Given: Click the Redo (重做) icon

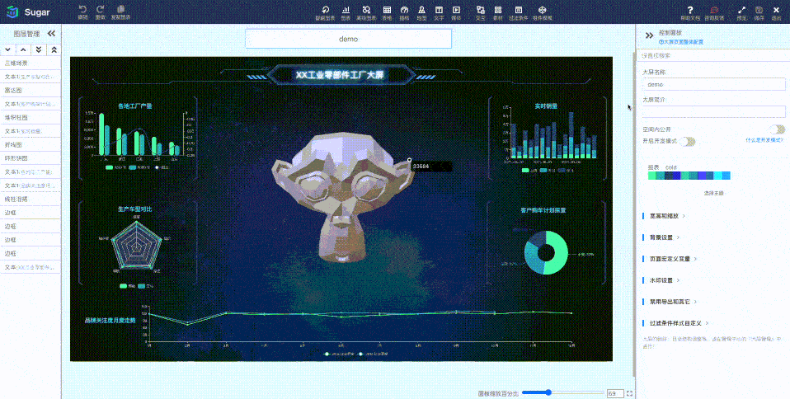Looking at the screenshot, I should 101,9.
